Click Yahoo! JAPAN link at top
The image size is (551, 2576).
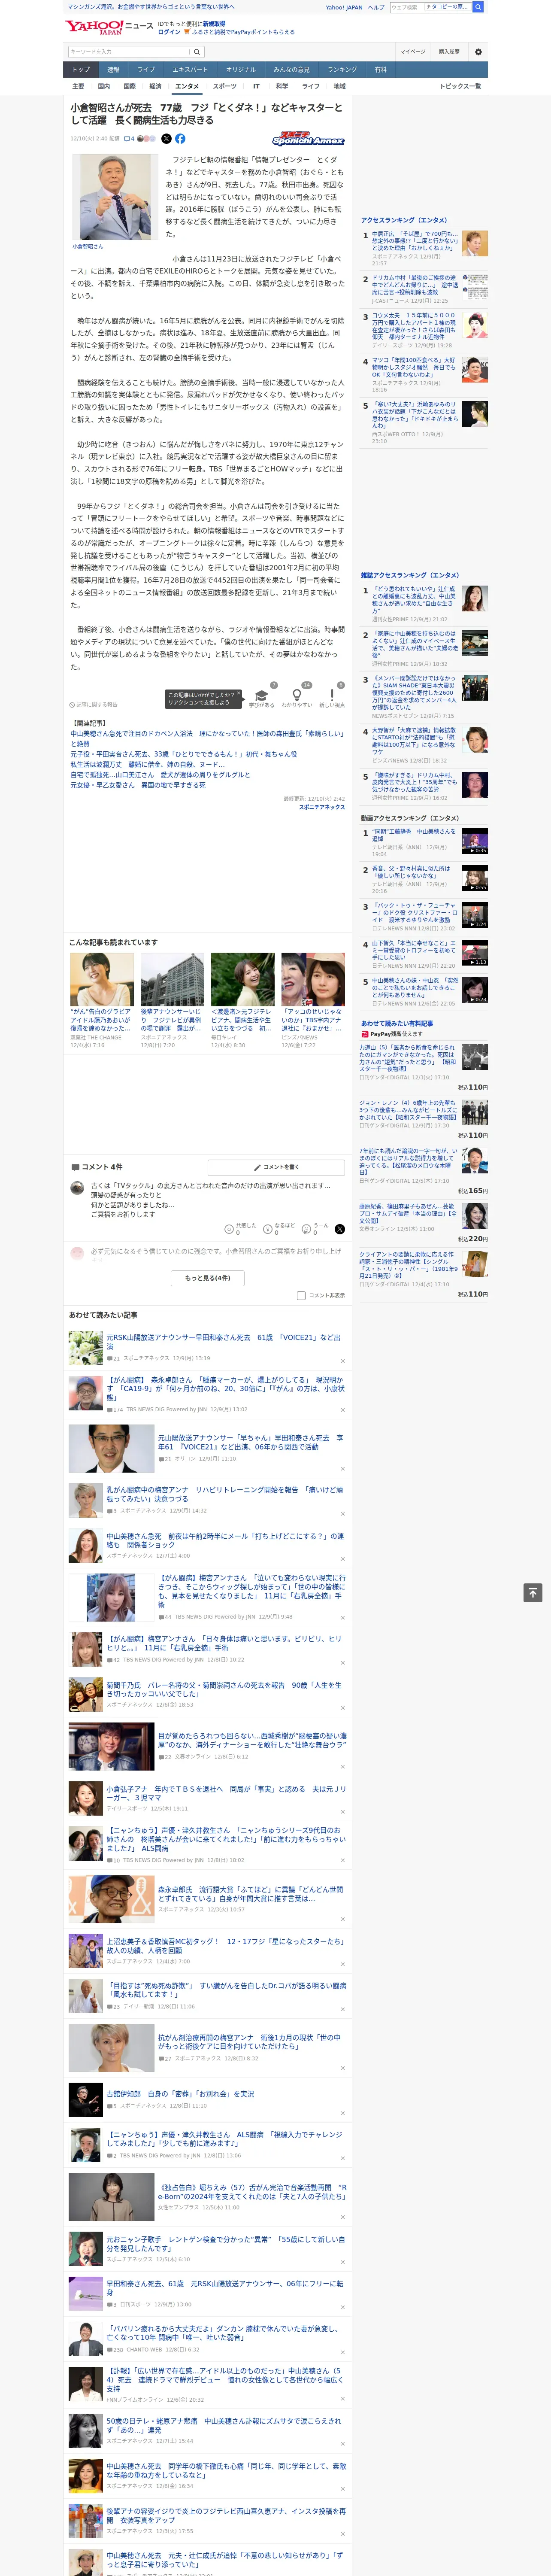(344, 7)
